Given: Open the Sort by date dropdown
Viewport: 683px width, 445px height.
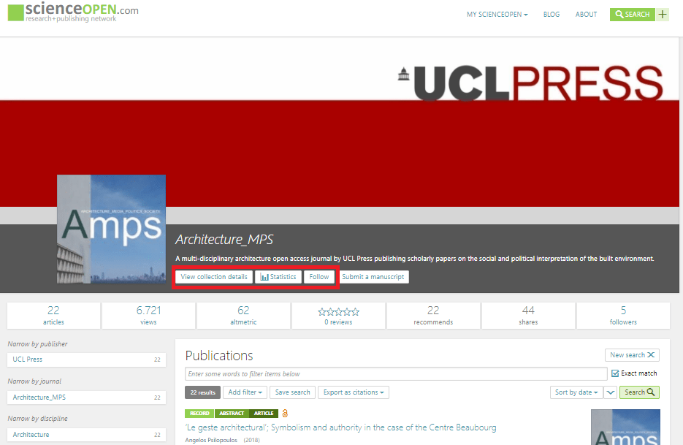Looking at the screenshot, I should pyautogui.click(x=576, y=392).
